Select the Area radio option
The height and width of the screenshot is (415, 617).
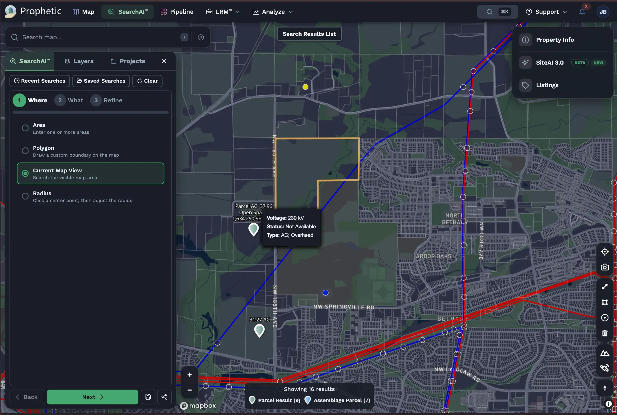pyautogui.click(x=25, y=128)
